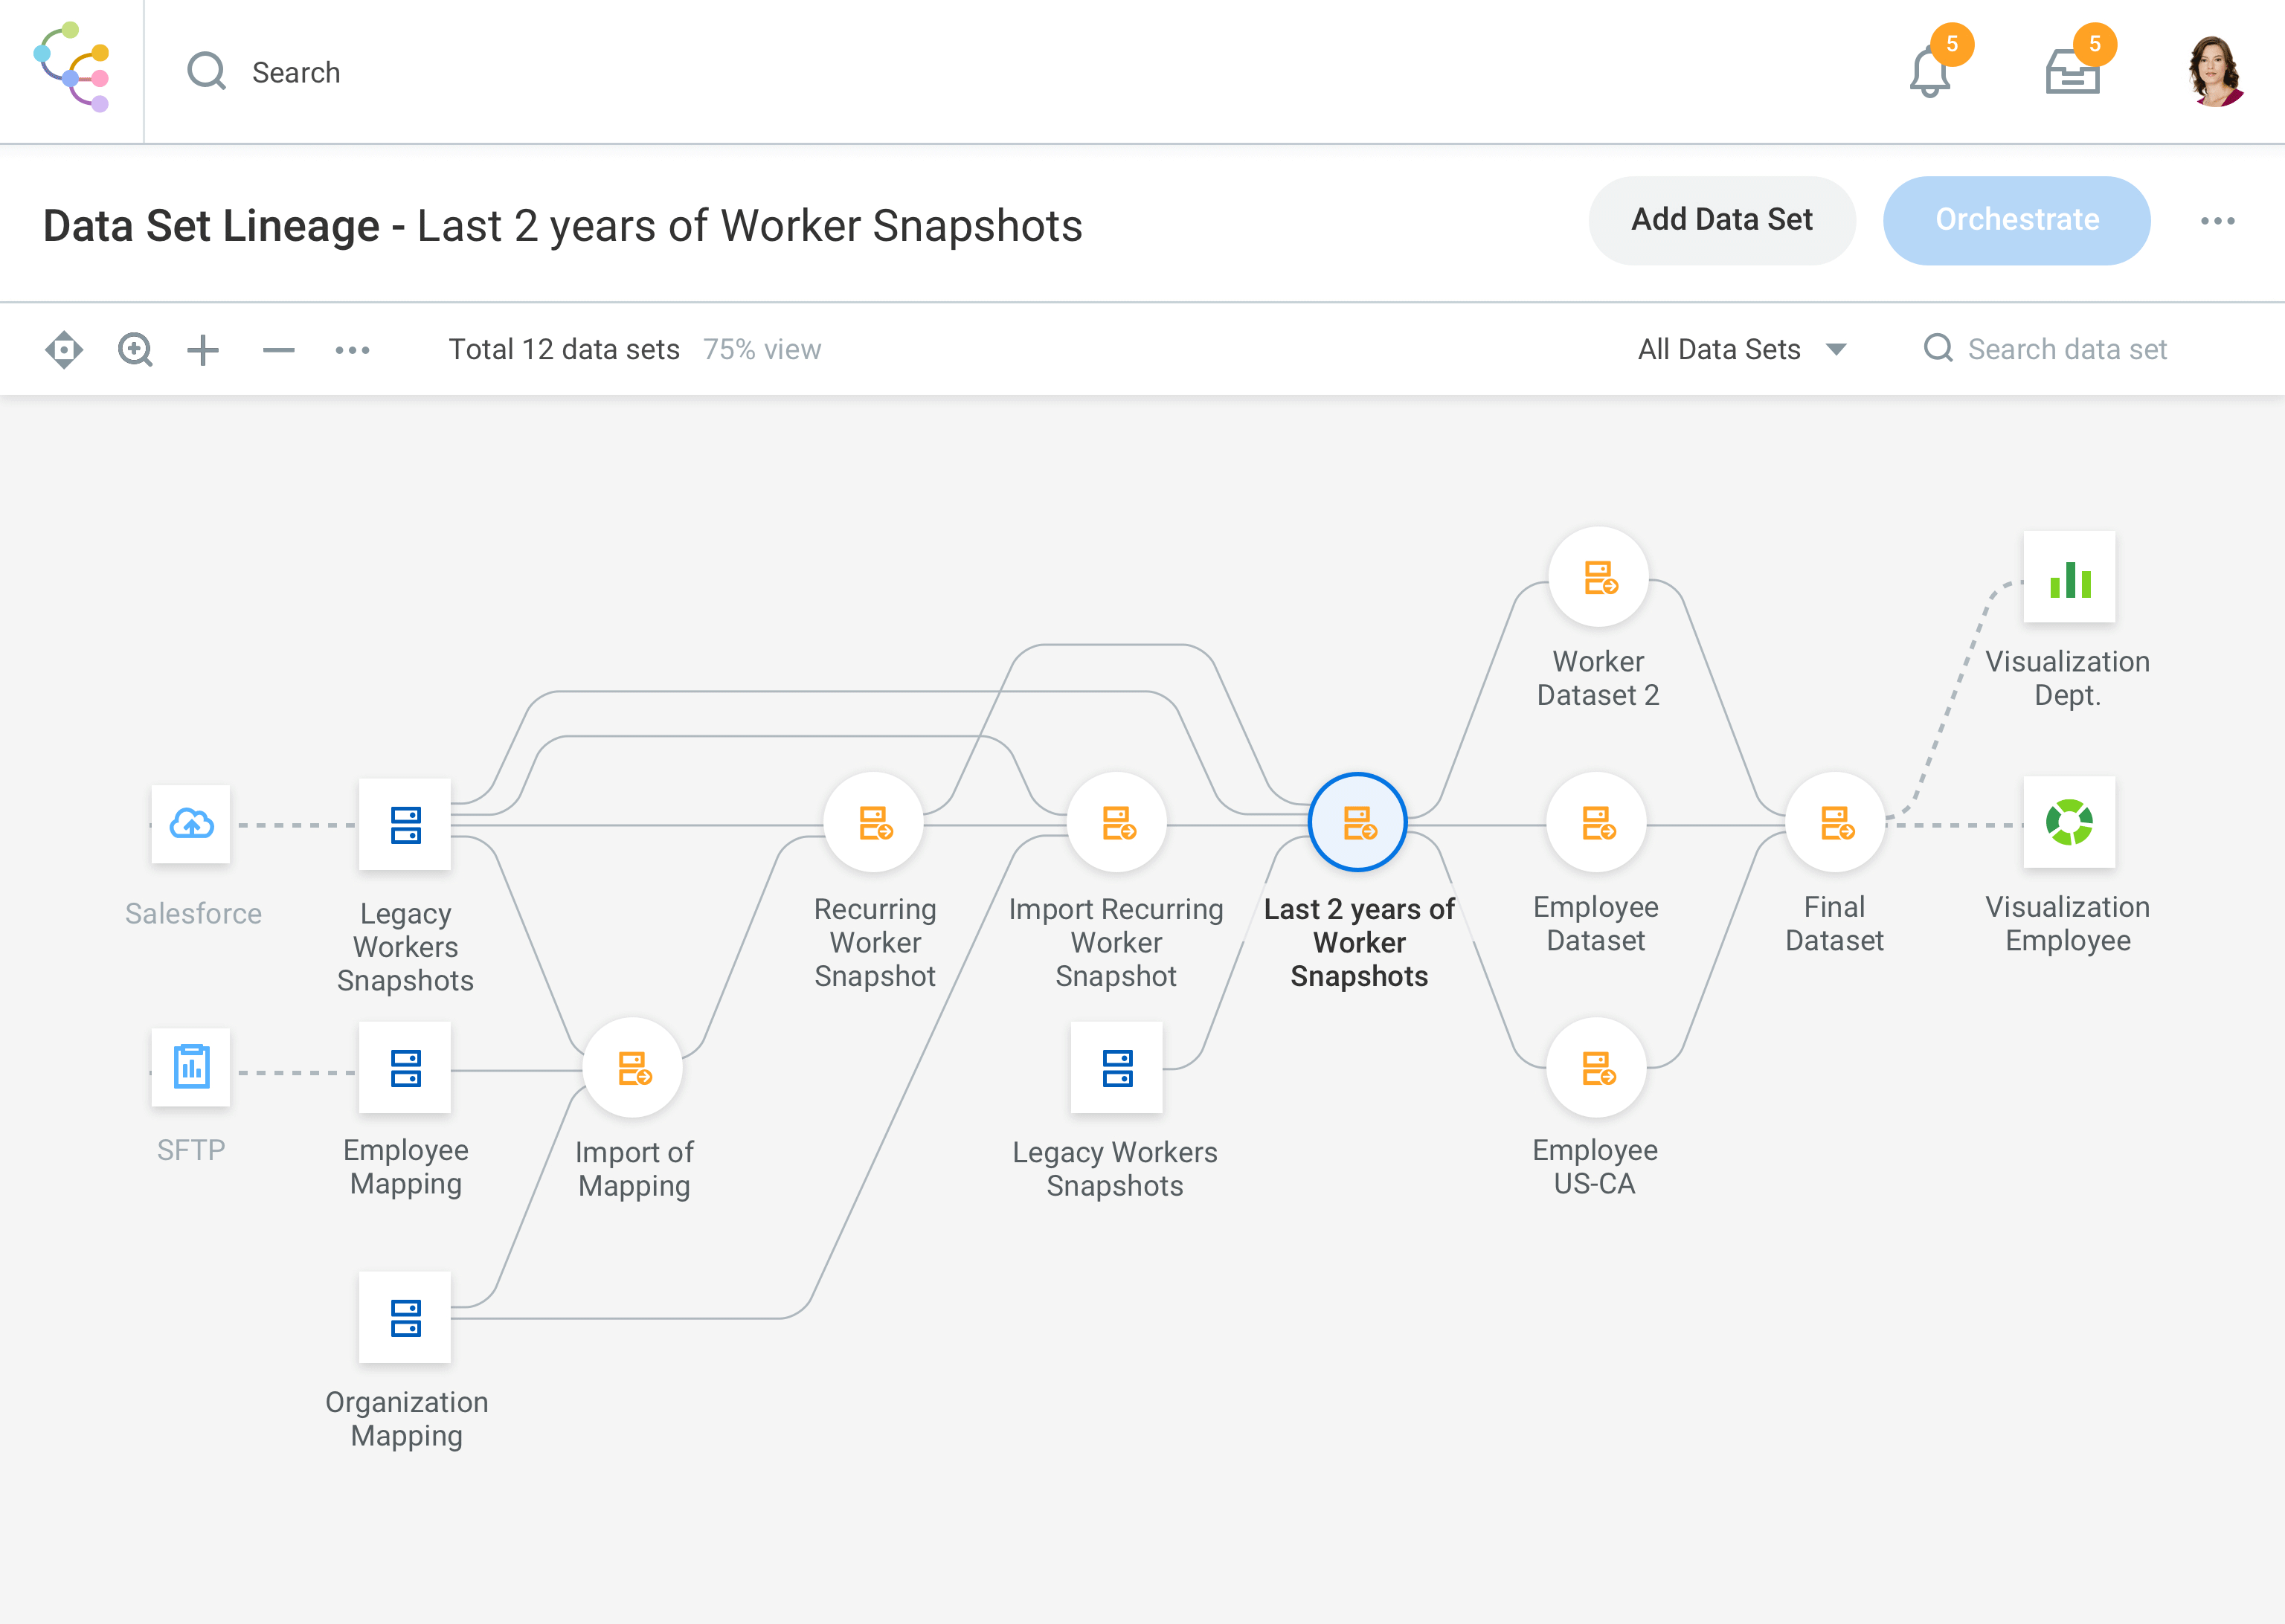This screenshot has height=1624, width=2285.
Task: Click the Search data set field
Action: [x=2066, y=350]
